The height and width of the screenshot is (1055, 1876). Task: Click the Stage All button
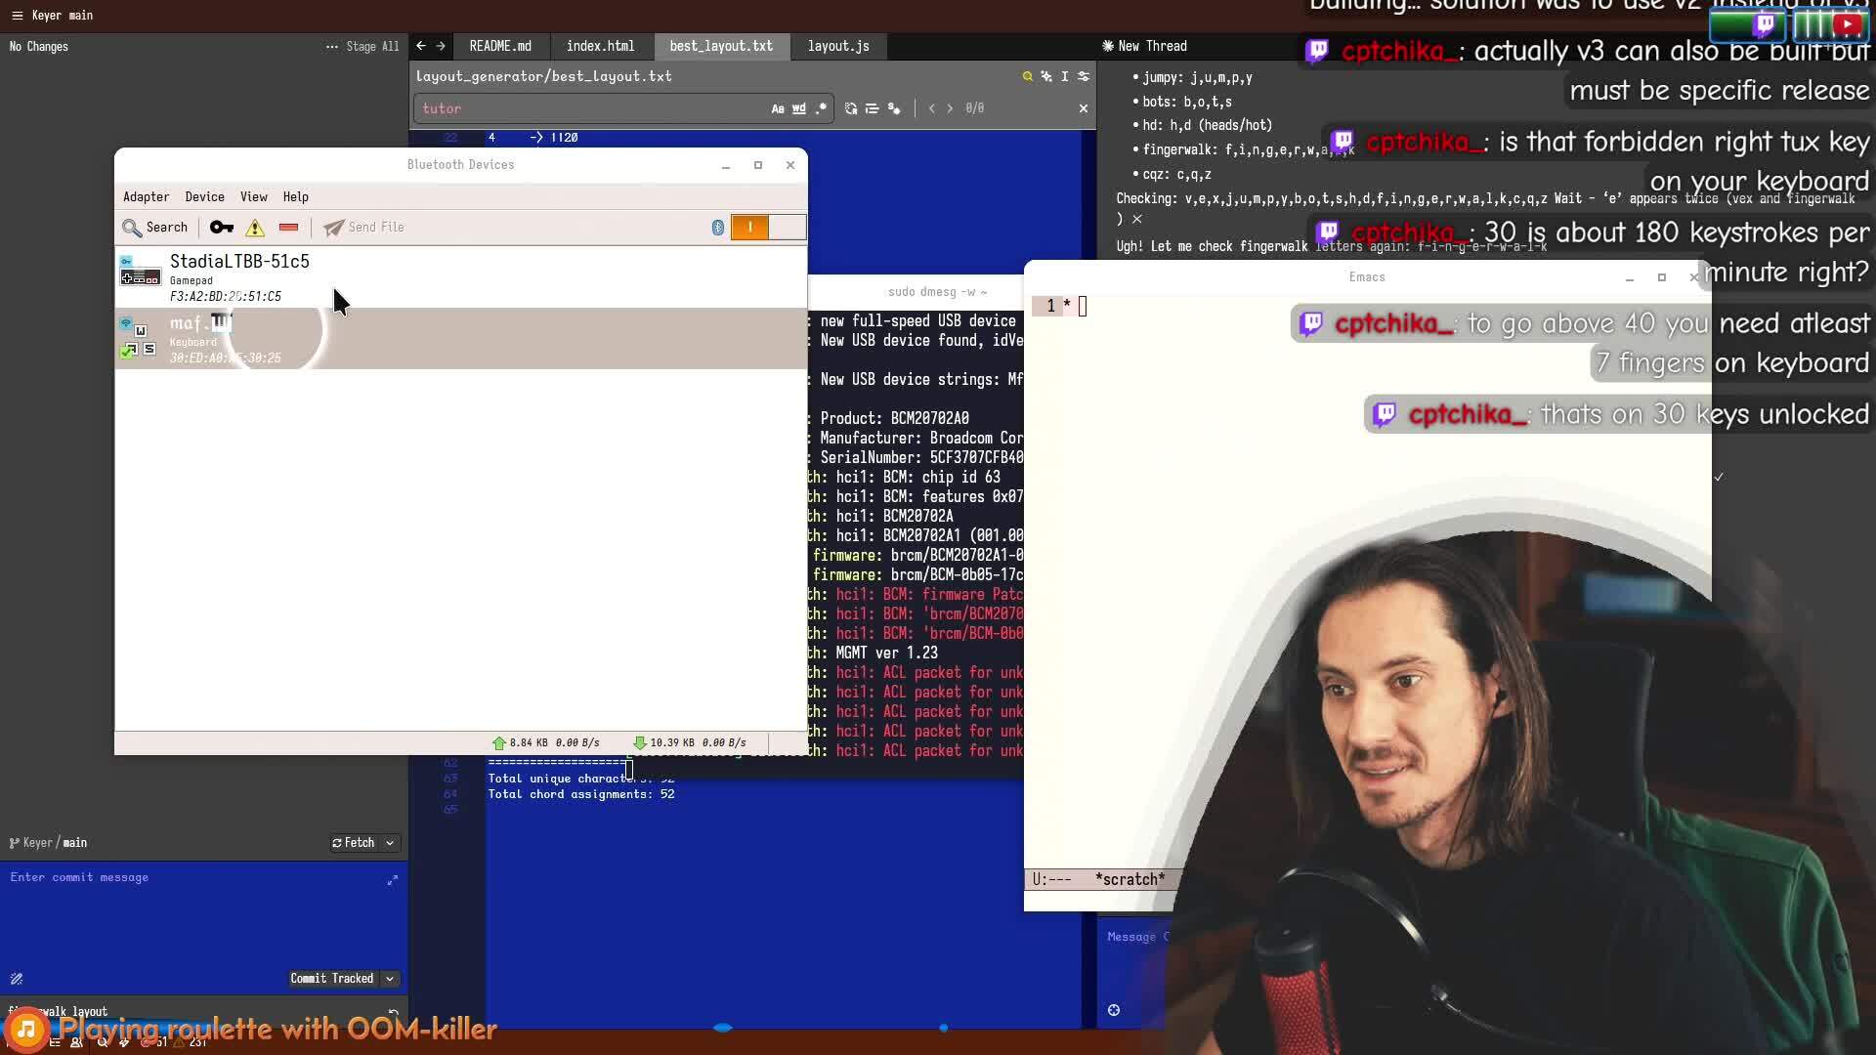[372, 46]
